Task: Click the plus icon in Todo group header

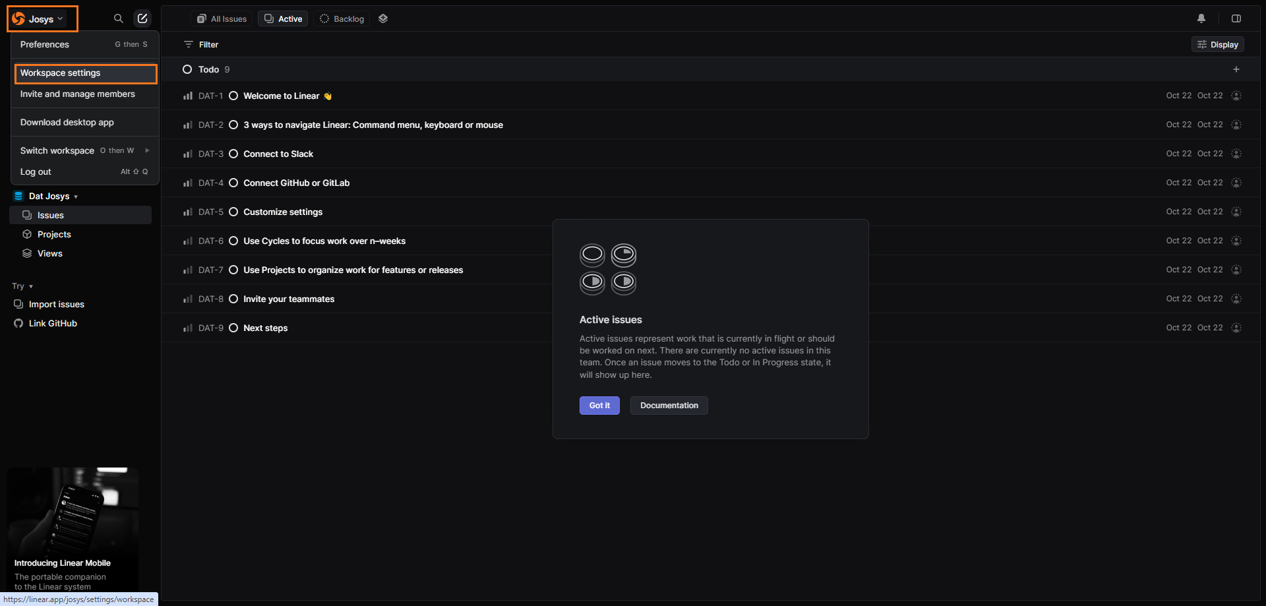Action: coord(1236,69)
